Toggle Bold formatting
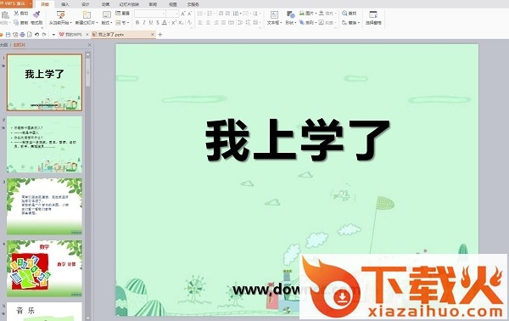The image size is (509, 321). (x=137, y=23)
